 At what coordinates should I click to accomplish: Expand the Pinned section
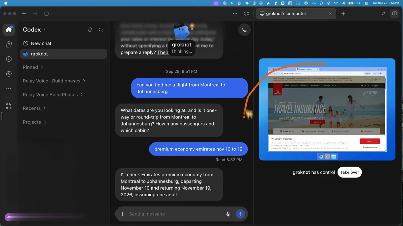[33, 67]
